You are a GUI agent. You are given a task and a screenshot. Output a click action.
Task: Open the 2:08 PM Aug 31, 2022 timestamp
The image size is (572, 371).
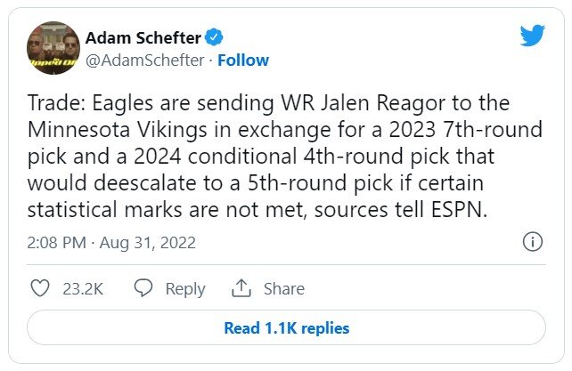point(112,242)
